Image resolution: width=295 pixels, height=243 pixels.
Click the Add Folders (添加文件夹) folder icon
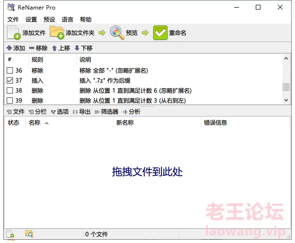coord(57,32)
